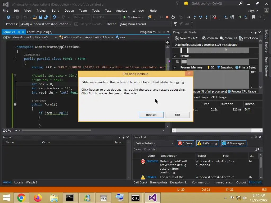Switch to the Locals tab
The width and height of the screenshot is (271, 203).
19,182
